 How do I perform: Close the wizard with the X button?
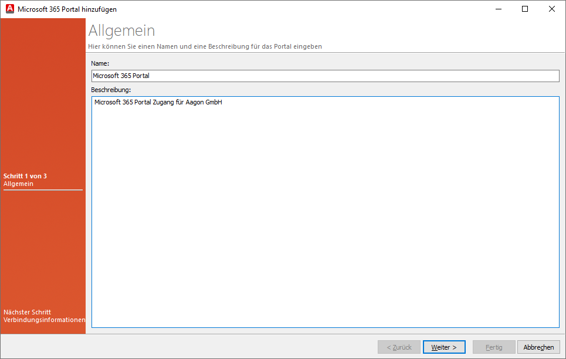[x=552, y=9]
